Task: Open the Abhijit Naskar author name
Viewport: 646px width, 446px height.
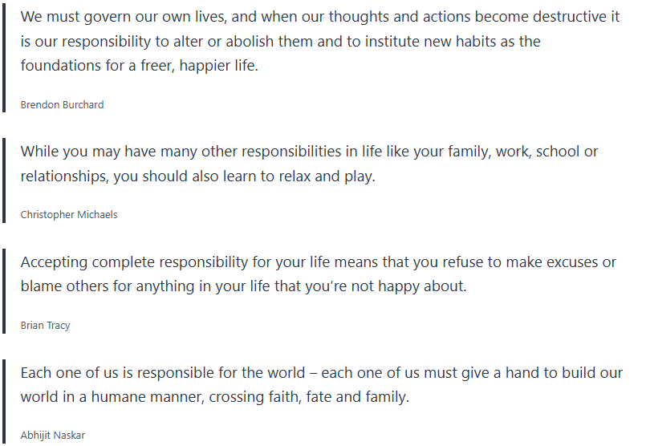Action: click(x=52, y=436)
